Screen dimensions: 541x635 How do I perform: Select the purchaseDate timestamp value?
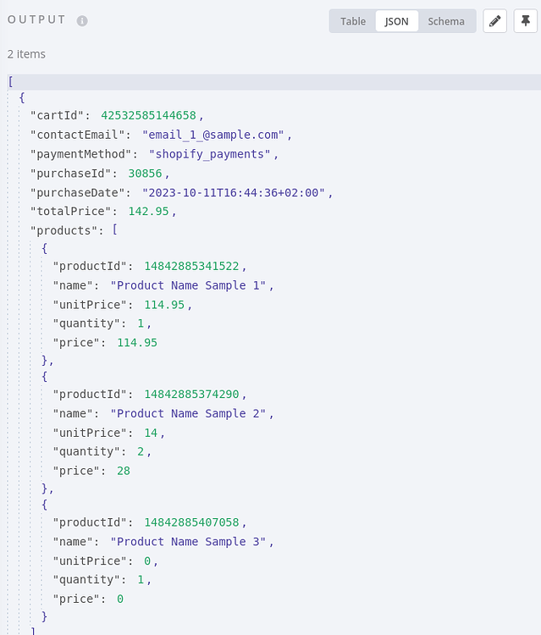click(235, 192)
